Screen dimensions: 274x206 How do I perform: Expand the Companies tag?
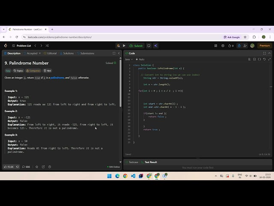[x=33, y=71]
